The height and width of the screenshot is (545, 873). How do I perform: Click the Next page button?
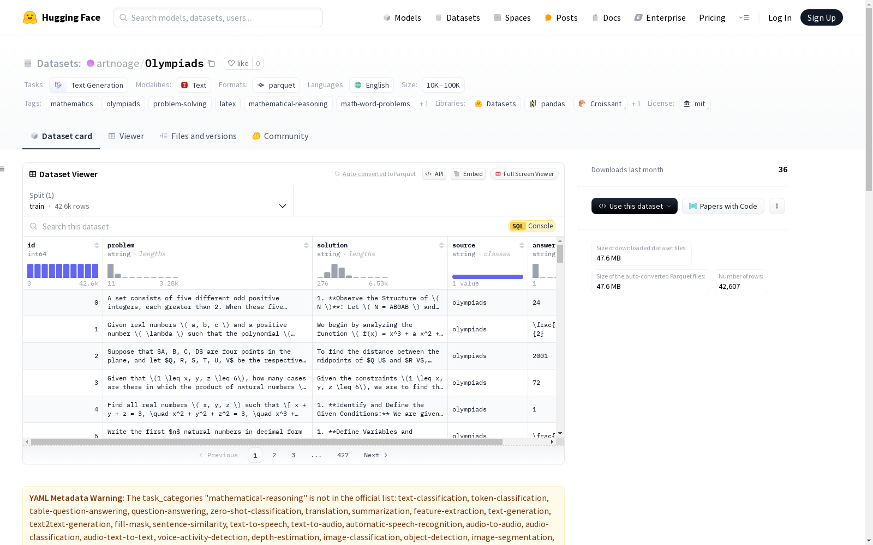(x=375, y=455)
